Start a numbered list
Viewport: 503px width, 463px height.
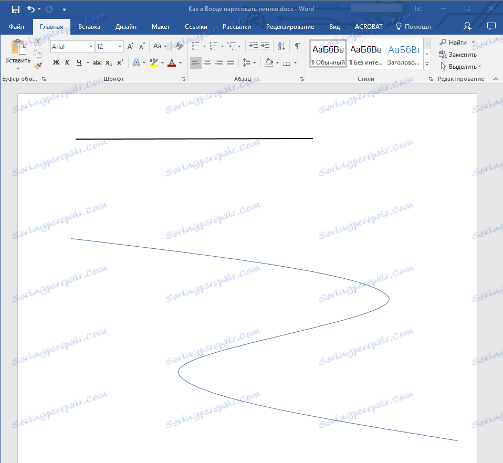214,47
